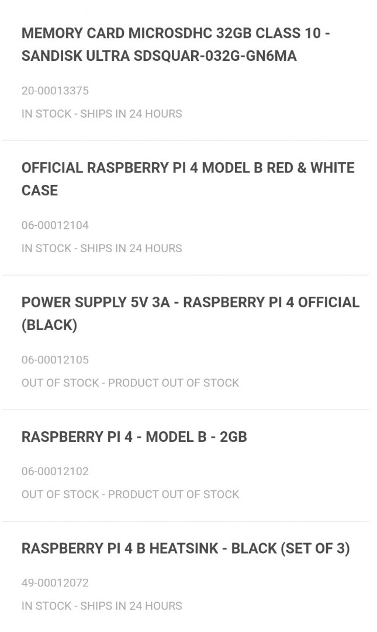The width and height of the screenshot is (377, 632).
Task: Click the Pi 4 2GB out of stock notice
Action: click(x=130, y=494)
